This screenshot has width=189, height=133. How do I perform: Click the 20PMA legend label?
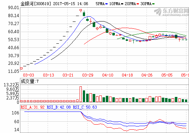point(130,4)
